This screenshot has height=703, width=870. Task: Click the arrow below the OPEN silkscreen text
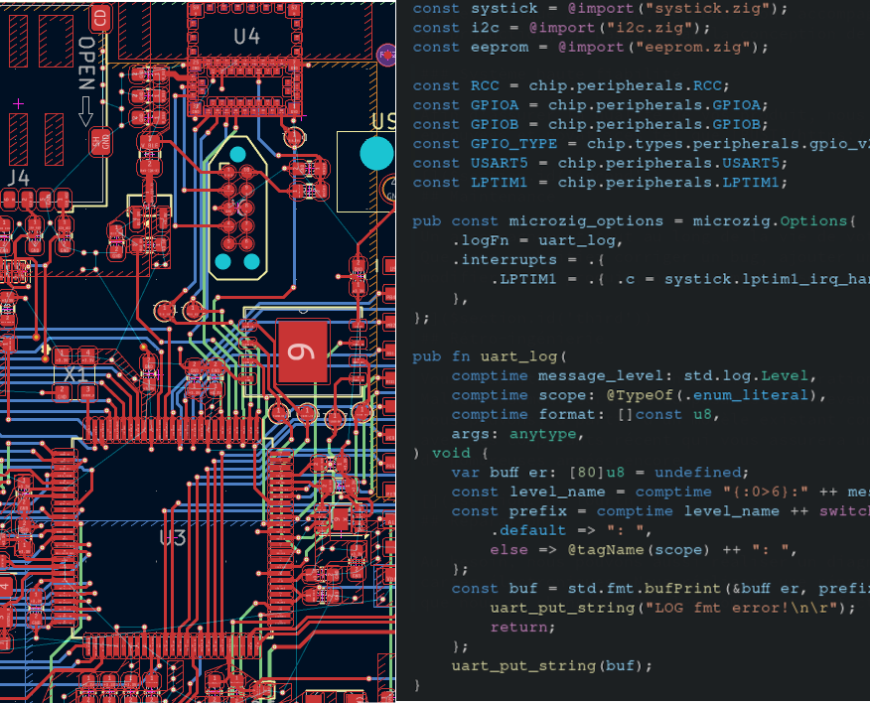pyautogui.click(x=86, y=110)
